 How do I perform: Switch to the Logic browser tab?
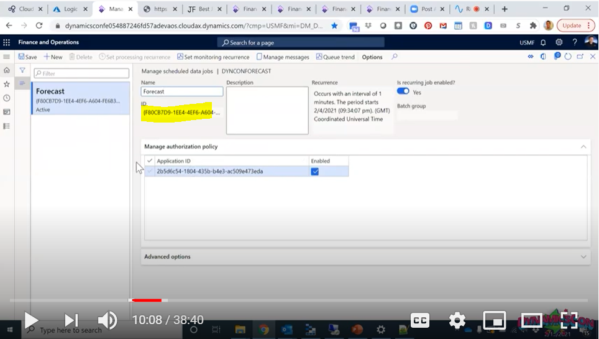70,9
